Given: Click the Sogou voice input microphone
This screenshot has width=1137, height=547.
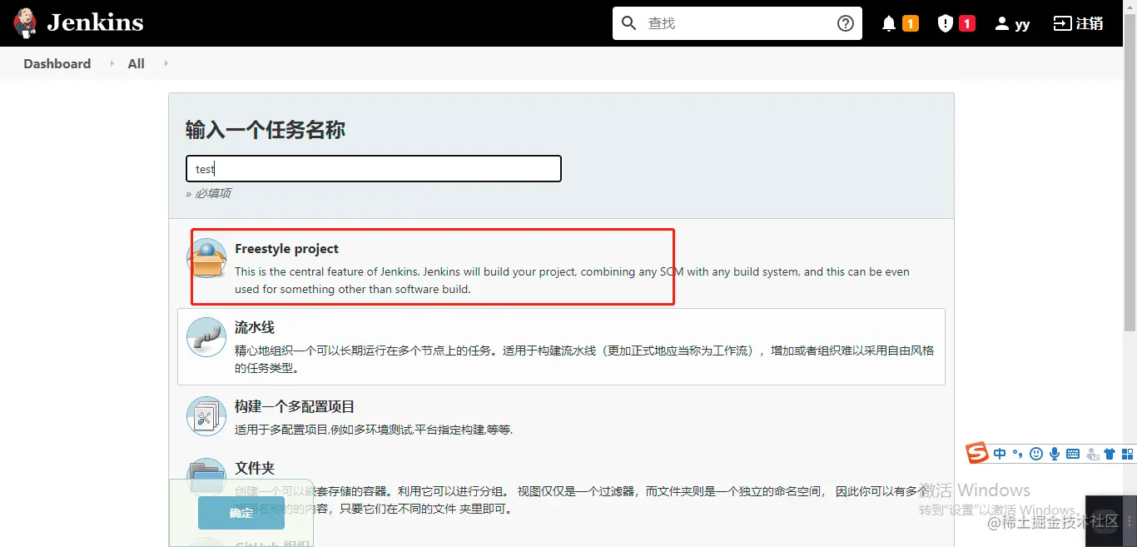Looking at the screenshot, I should pyautogui.click(x=1055, y=454).
